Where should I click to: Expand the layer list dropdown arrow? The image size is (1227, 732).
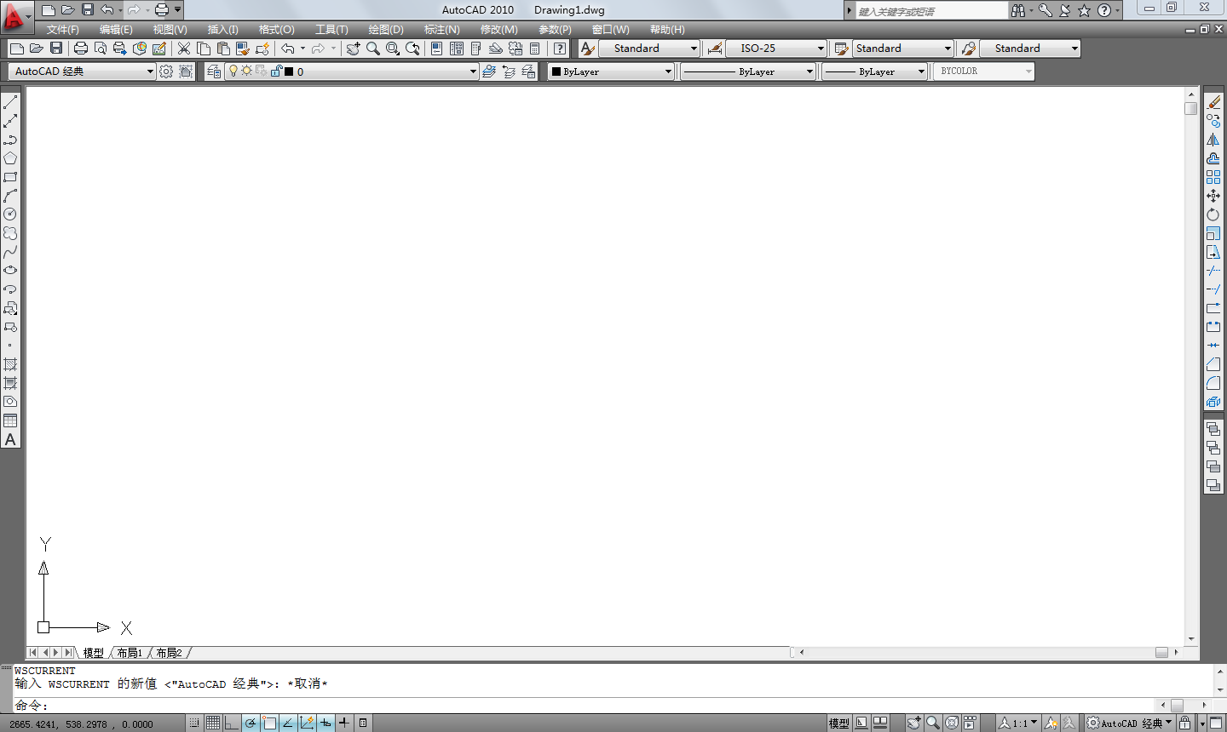pos(473,71)
